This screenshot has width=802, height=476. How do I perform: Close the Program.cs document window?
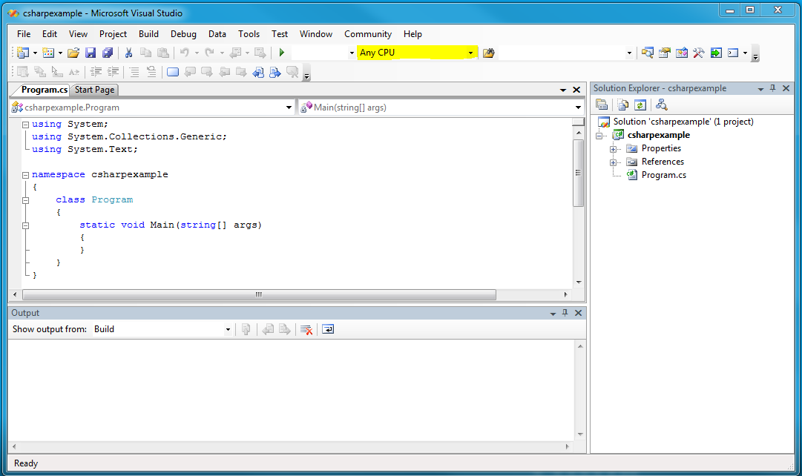click(576, 90)
